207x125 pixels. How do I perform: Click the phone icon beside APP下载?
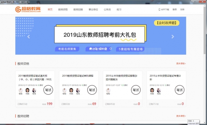coord(159,10)
